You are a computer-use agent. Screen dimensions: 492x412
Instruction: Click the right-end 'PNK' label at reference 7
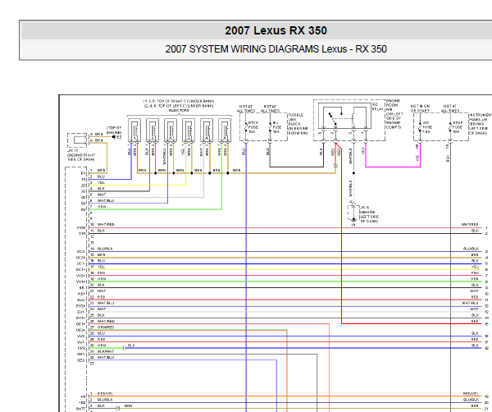click(x=475, y=272)
